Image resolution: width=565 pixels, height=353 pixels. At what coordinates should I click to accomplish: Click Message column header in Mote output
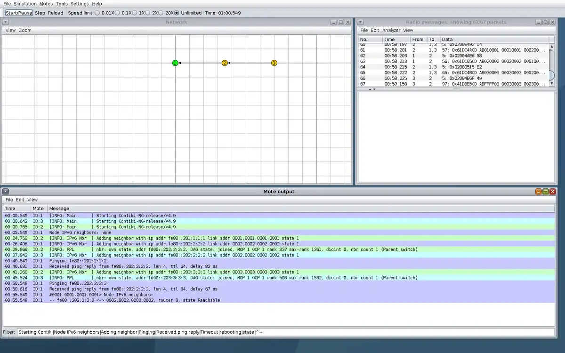(x=301, y=208)
